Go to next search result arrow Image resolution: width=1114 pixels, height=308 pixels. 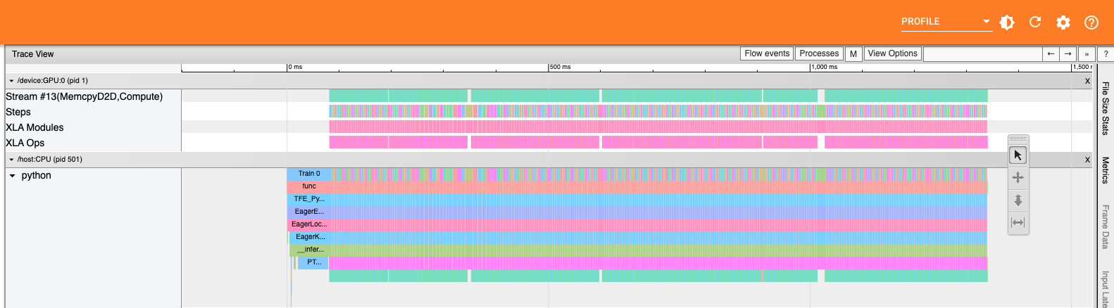pyautogui.click(x=1068, y=53)
